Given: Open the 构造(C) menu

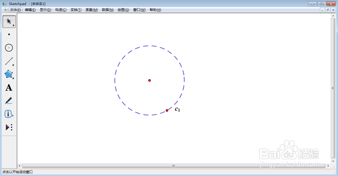Looking at the screenshot, I should click(x=61, y=10).
